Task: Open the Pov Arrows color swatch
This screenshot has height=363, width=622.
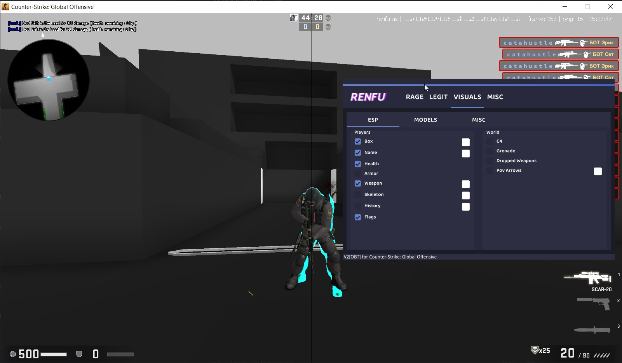Action: tap(598, 171)
